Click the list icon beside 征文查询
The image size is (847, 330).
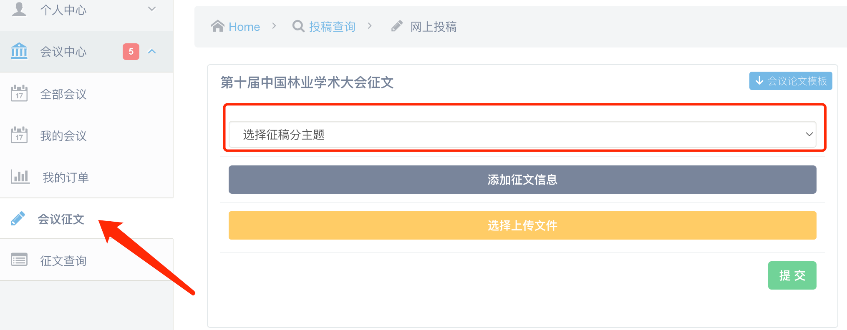19,260
